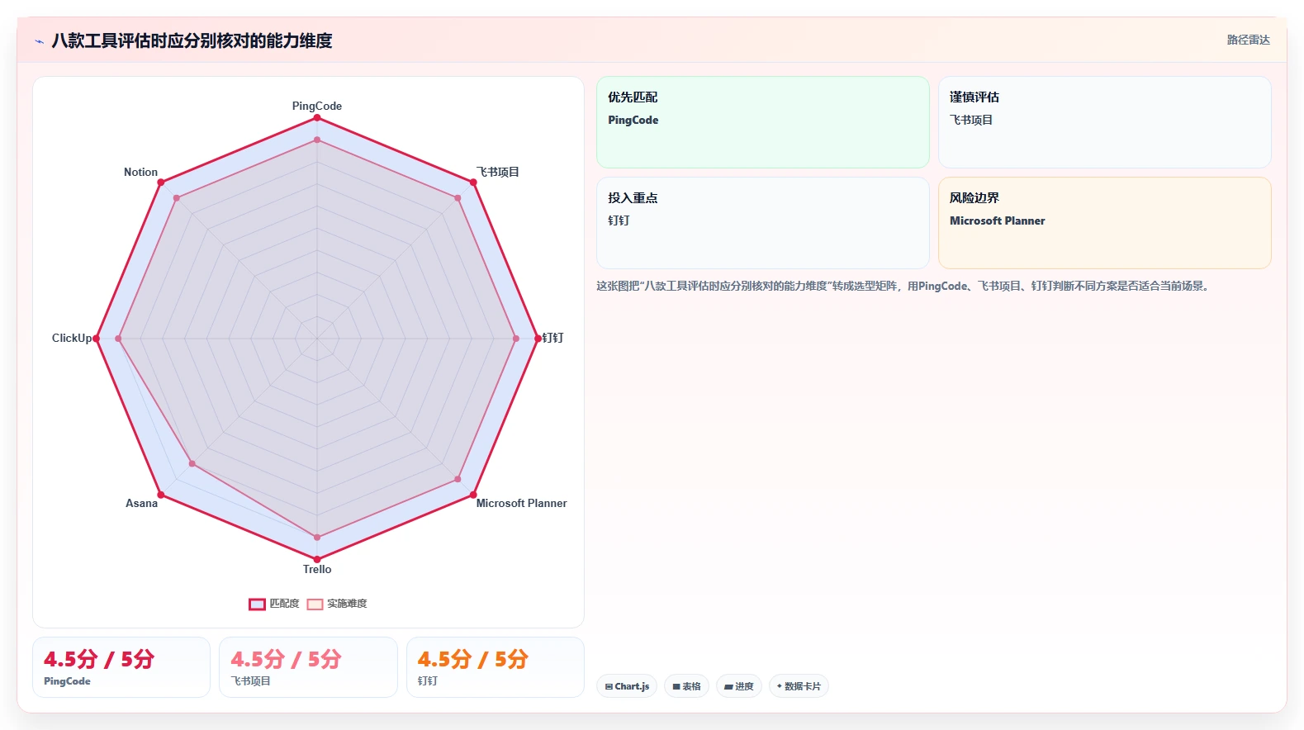Click the Asana axis label on radar
This screenshot has height=730, width=1304.
(x=141, y=503)
